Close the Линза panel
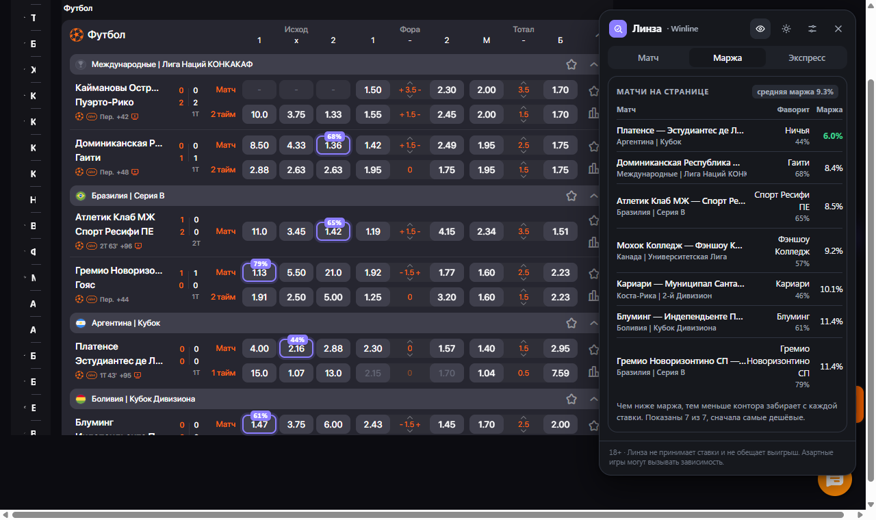Image resolution: width=876 pixels, height=520 pixels. 838,29
